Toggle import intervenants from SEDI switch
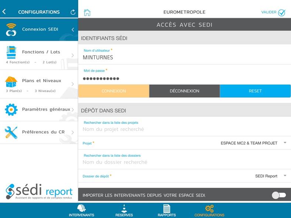Image resolution: width=291 pixels, height=218 pixels. (x=279, y=195)
